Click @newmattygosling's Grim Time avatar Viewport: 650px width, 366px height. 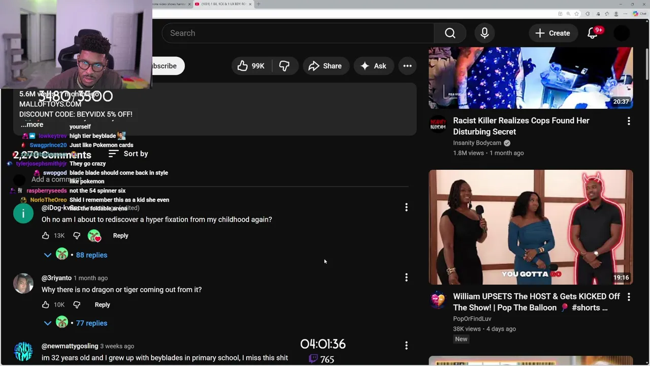23,352
